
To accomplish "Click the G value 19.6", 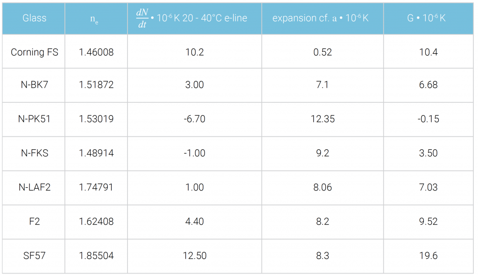I will [x=428, y=255].
